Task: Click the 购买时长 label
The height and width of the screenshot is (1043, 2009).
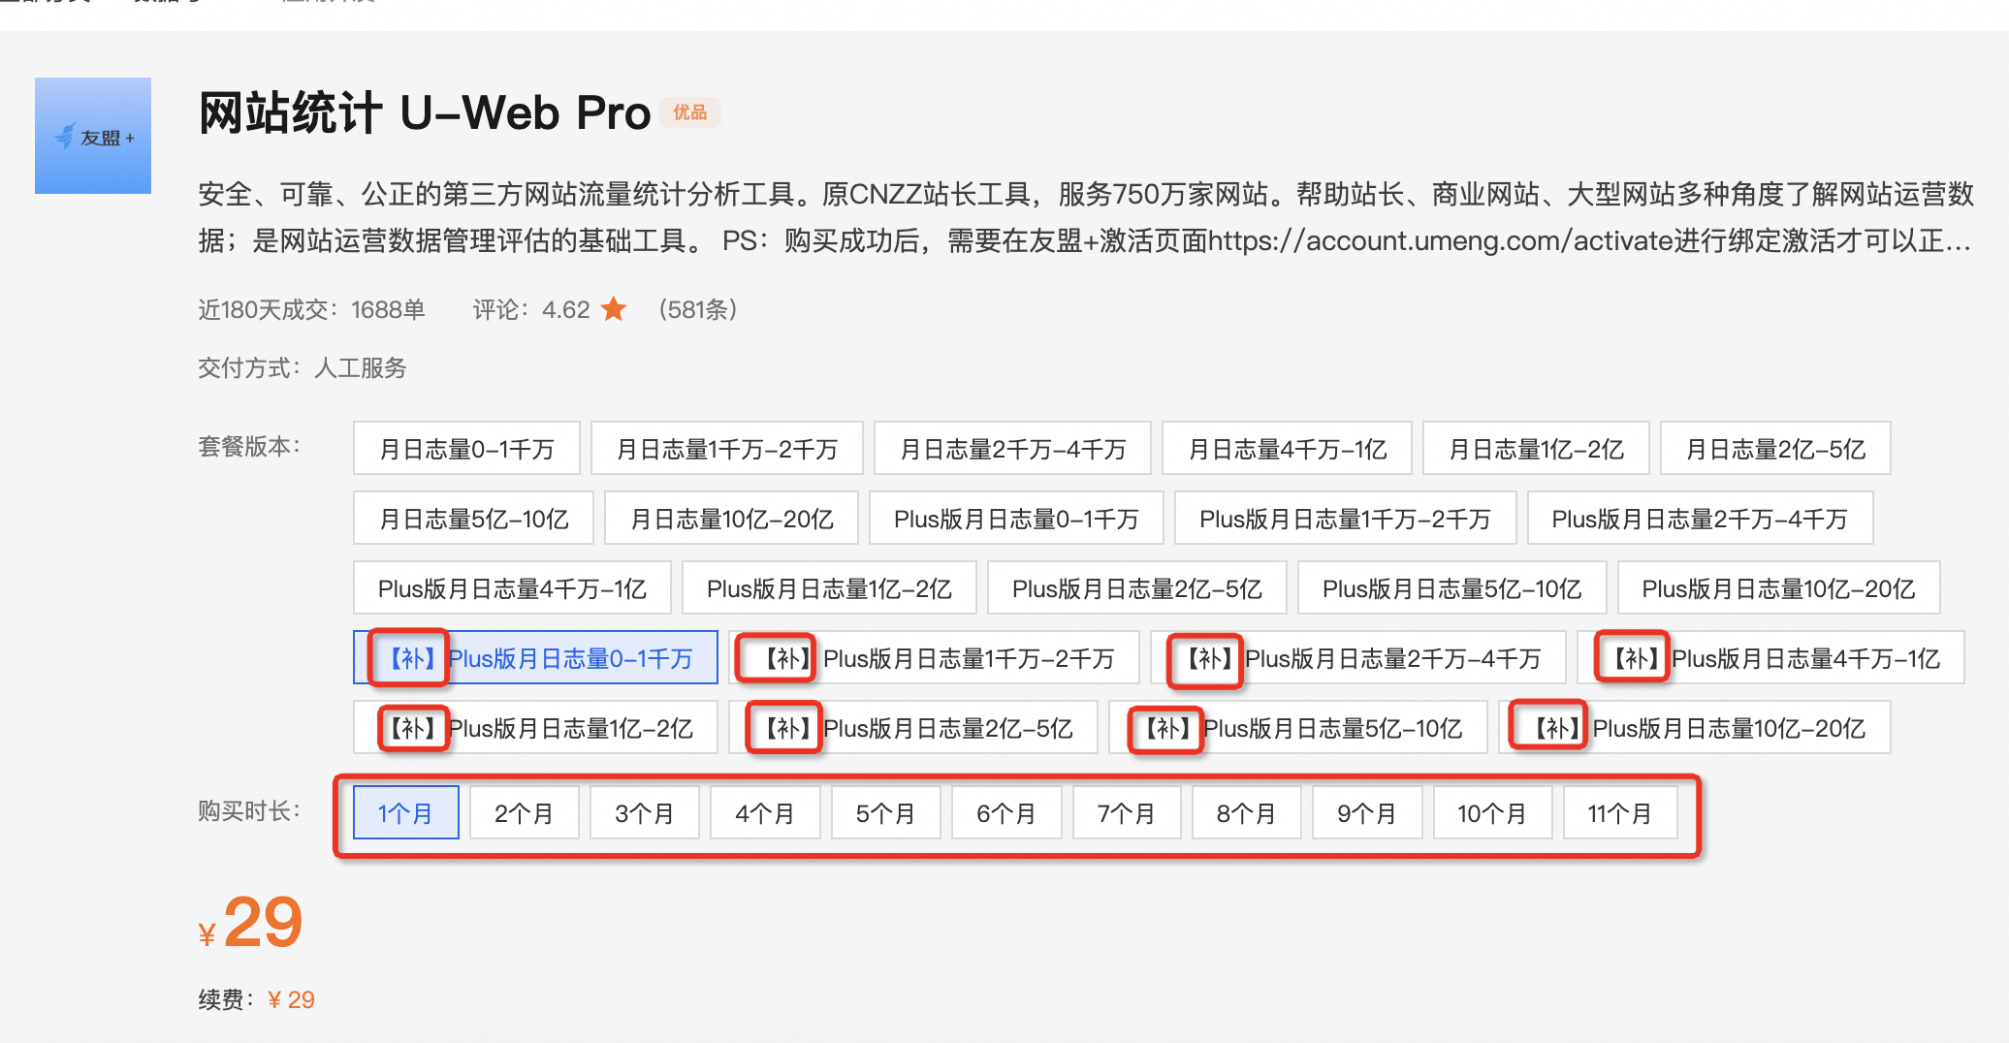Action: [x=250, y=810]
